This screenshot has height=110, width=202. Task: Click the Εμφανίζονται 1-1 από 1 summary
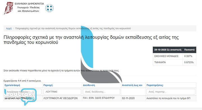pos(22,81)
